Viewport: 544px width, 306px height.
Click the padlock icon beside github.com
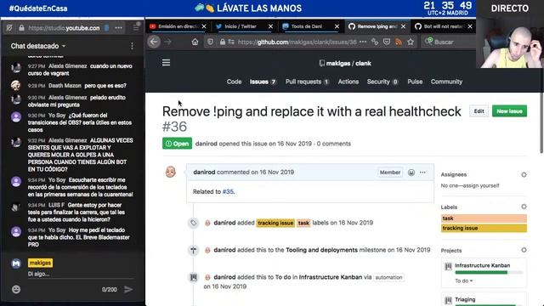223,42
